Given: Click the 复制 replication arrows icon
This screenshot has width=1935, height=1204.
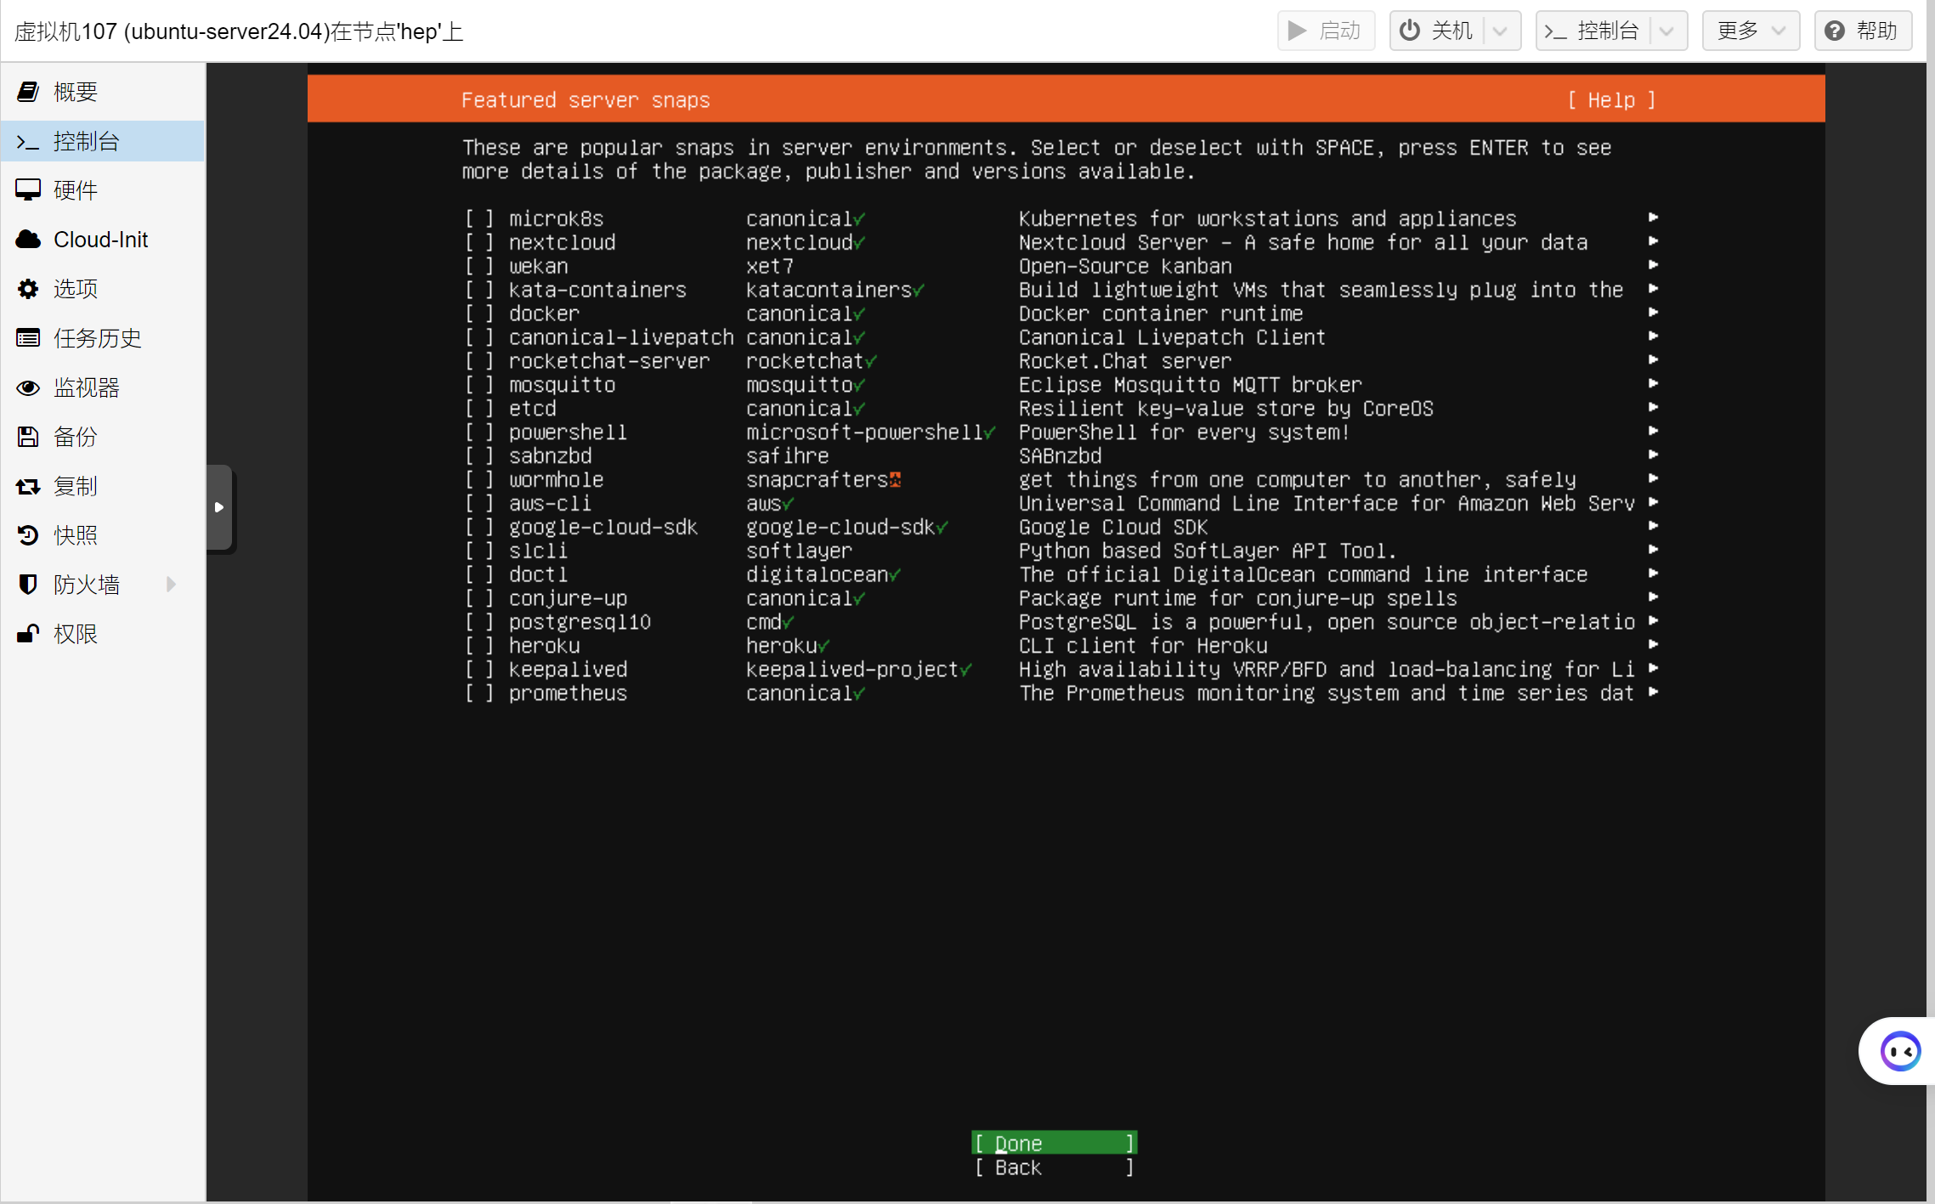Looking at the screenshot, I should [x=28, y=486].
